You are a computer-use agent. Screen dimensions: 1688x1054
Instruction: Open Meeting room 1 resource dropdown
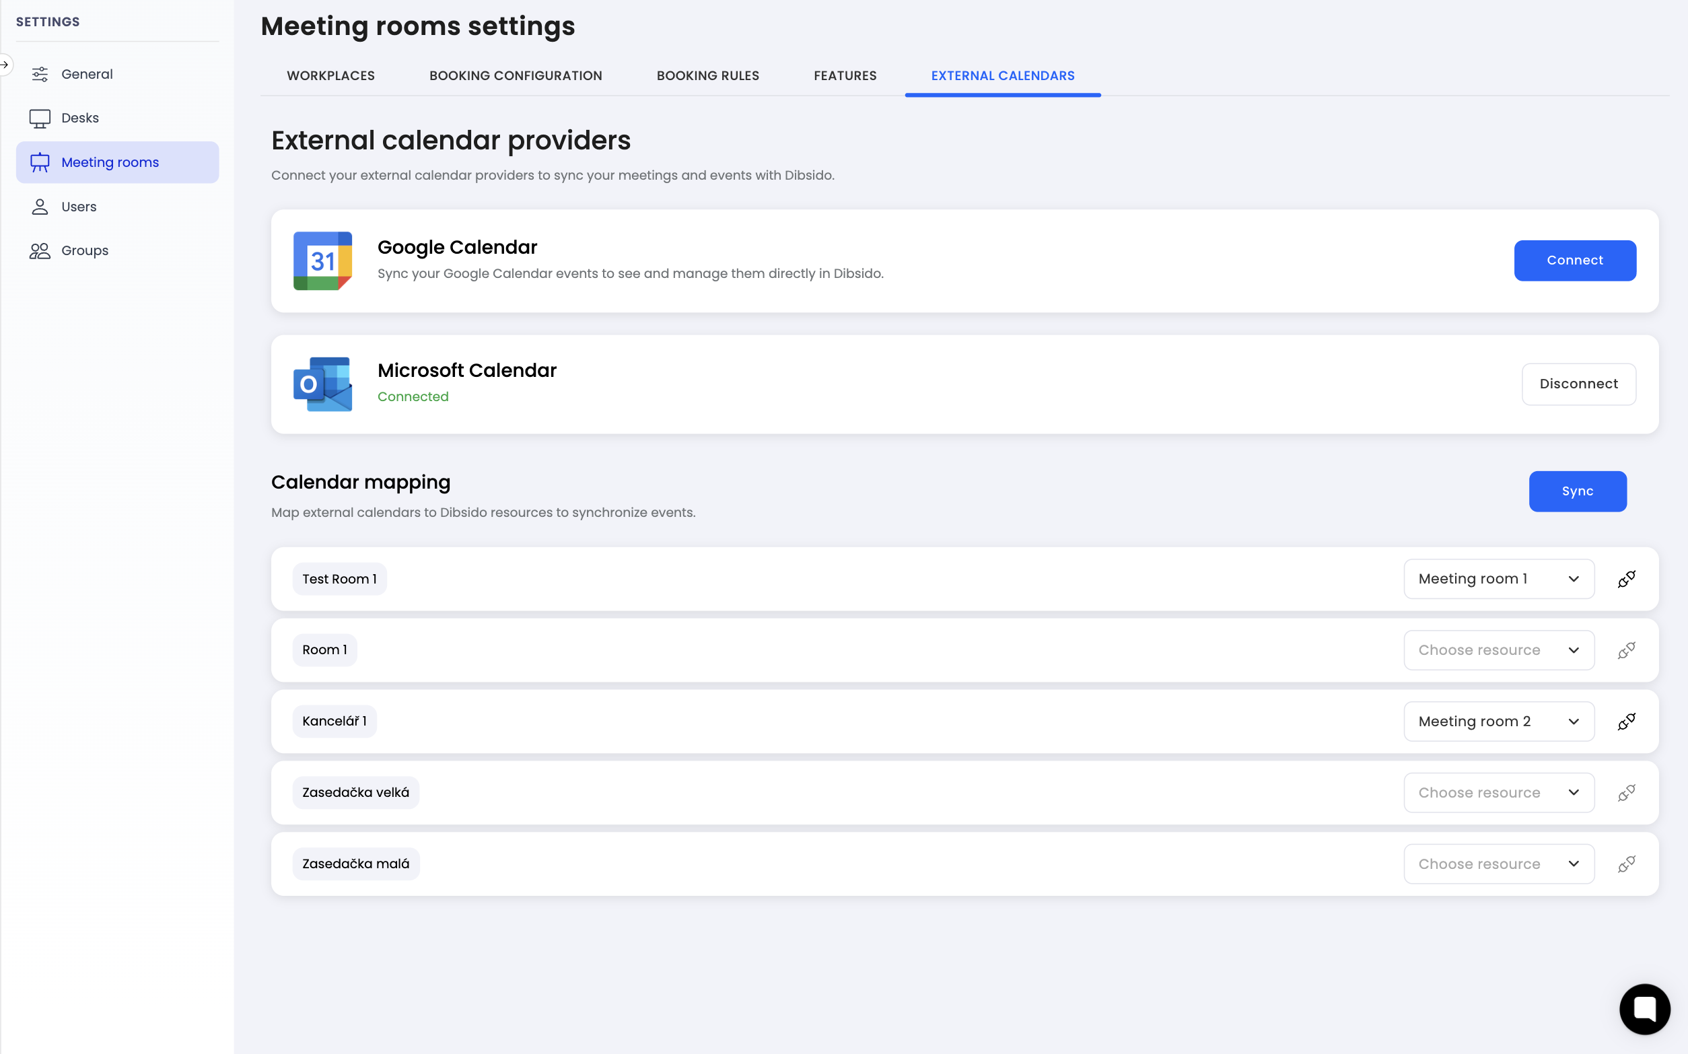1498,579
